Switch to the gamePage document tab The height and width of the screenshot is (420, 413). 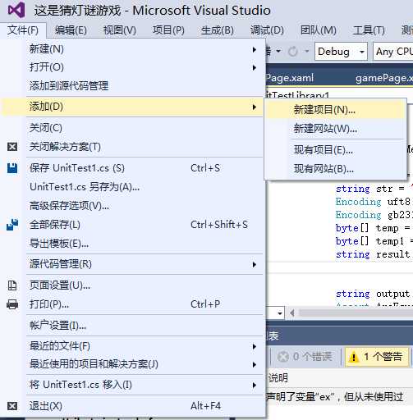[x=384, y=78]
